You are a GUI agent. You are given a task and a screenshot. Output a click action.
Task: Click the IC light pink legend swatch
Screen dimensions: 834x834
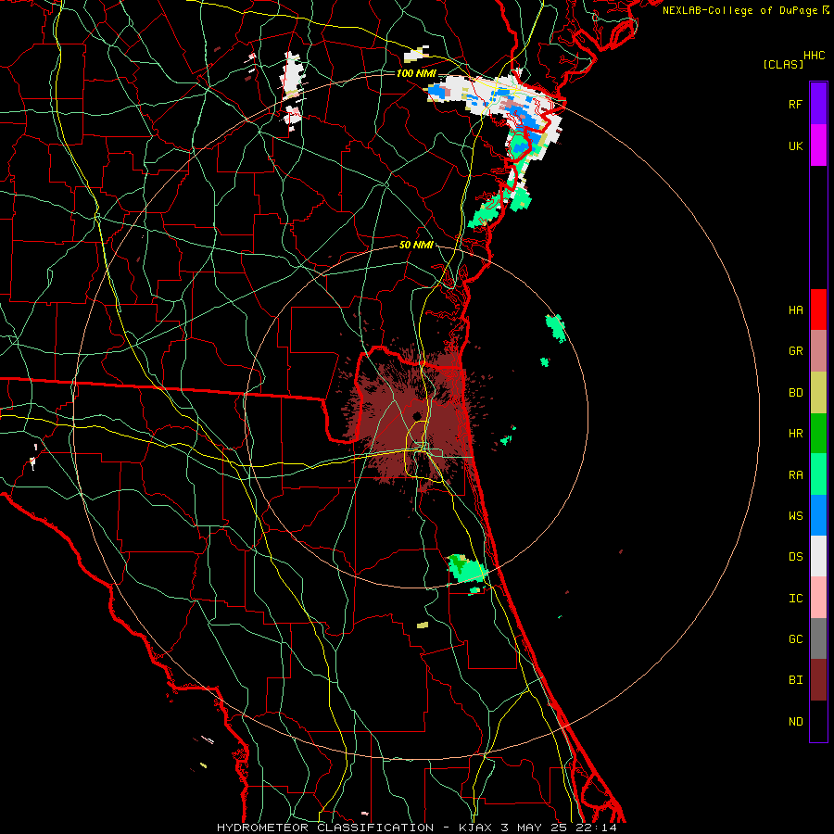tap(818, 598)
